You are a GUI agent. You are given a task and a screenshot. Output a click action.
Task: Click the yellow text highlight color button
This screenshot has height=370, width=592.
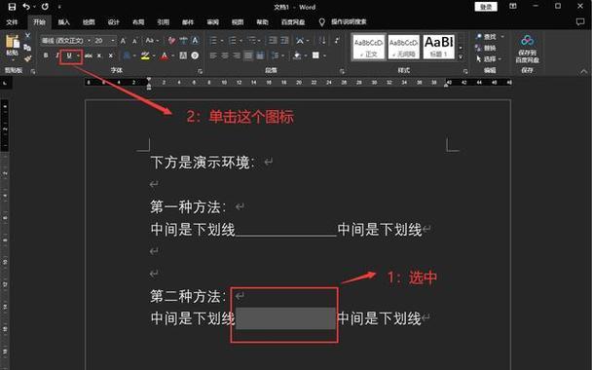[x=145, y=55]
